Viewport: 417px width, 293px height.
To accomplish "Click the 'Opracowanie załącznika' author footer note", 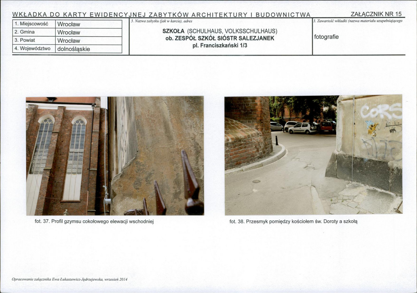I will click(x=70, y=279).
